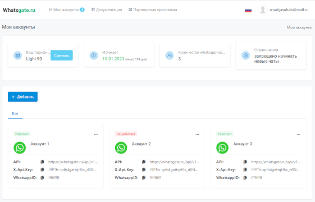Open the Партнерская программа link
The height and width of the screenshot is (202, 315).
[153, 10]
